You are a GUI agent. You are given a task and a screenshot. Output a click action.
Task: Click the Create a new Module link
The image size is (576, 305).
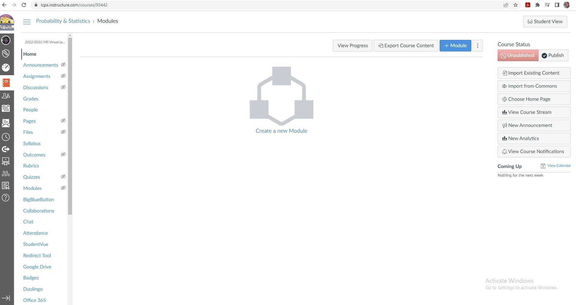click(x=281, y=131)
